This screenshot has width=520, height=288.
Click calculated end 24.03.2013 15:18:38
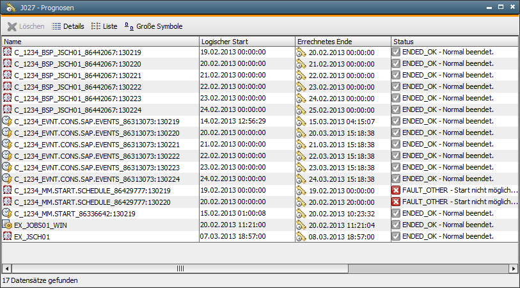[x=342, y=179]
